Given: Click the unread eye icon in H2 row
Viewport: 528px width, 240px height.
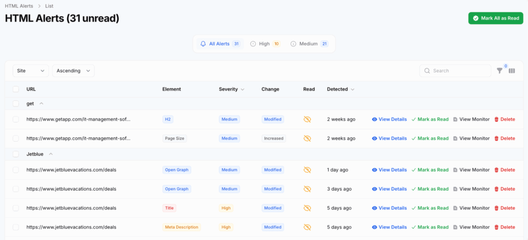Looking at the screenshot, I should point(307,119).
